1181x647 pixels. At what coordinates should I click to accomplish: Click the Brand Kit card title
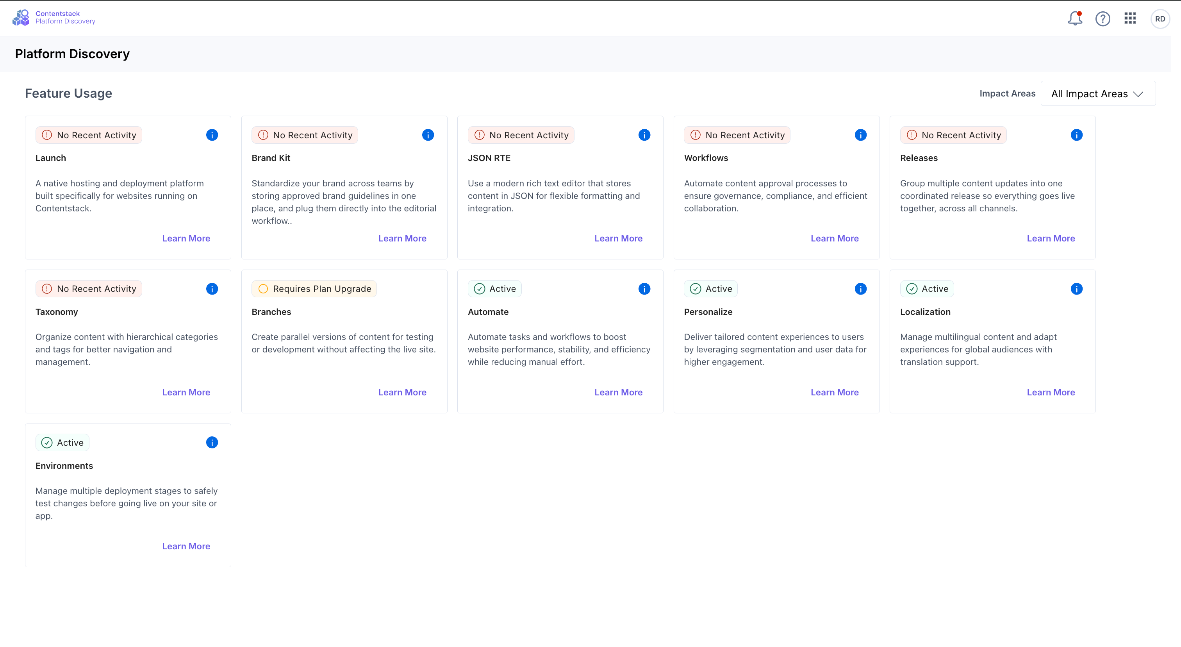[271, 158]
